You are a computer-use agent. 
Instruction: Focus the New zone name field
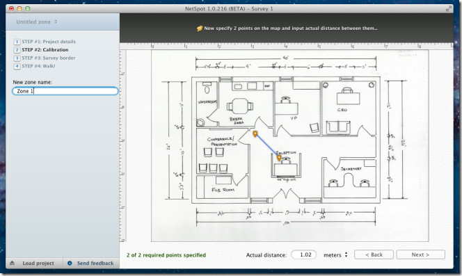pyautogui.click(x=65, y=91)
